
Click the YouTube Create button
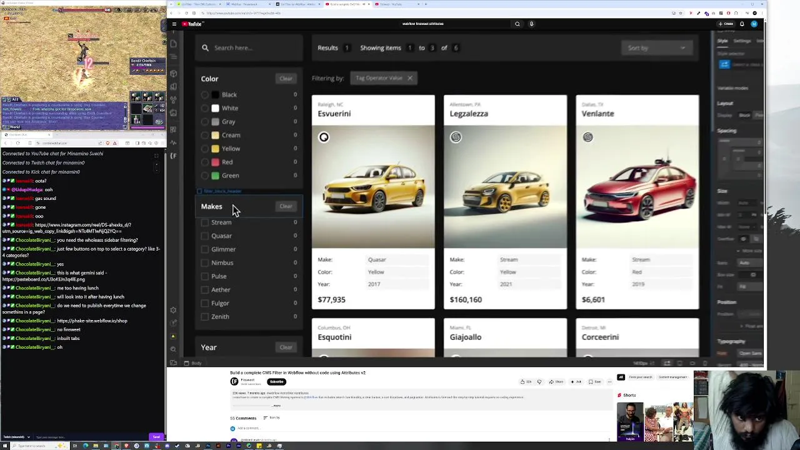coord(726,24)
